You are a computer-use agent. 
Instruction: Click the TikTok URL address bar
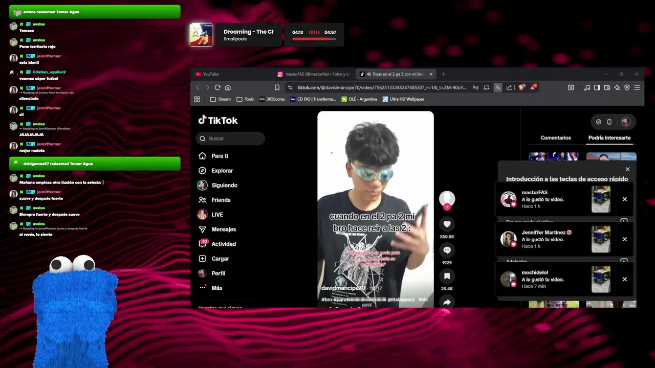coord(382,87)
